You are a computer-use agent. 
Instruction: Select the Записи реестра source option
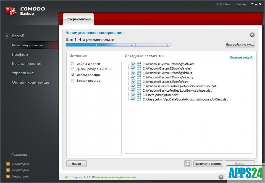(73, 81)
